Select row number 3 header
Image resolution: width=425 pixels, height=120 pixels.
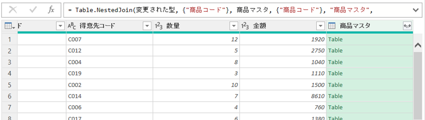(9, 62)
